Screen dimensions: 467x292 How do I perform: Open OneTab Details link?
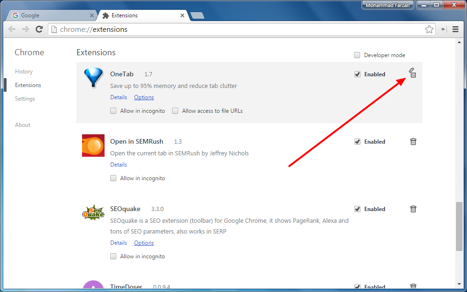pos(119,97)
